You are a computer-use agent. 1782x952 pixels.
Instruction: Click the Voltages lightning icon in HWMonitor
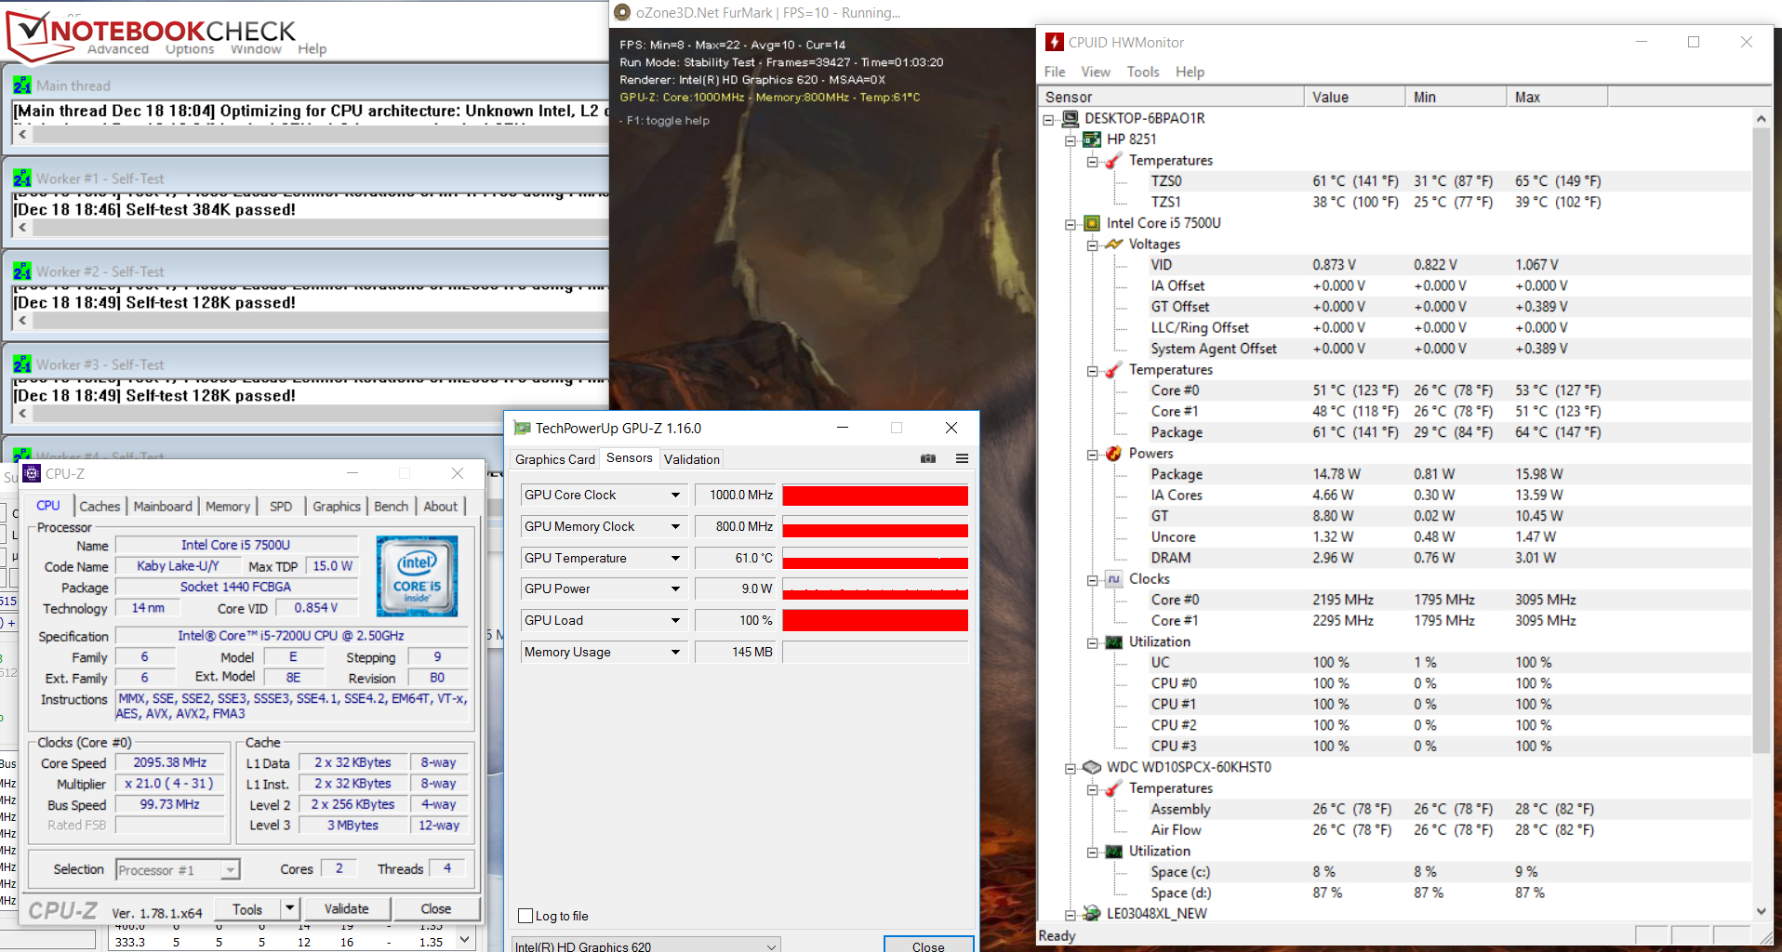click(x=1113, y=244)
